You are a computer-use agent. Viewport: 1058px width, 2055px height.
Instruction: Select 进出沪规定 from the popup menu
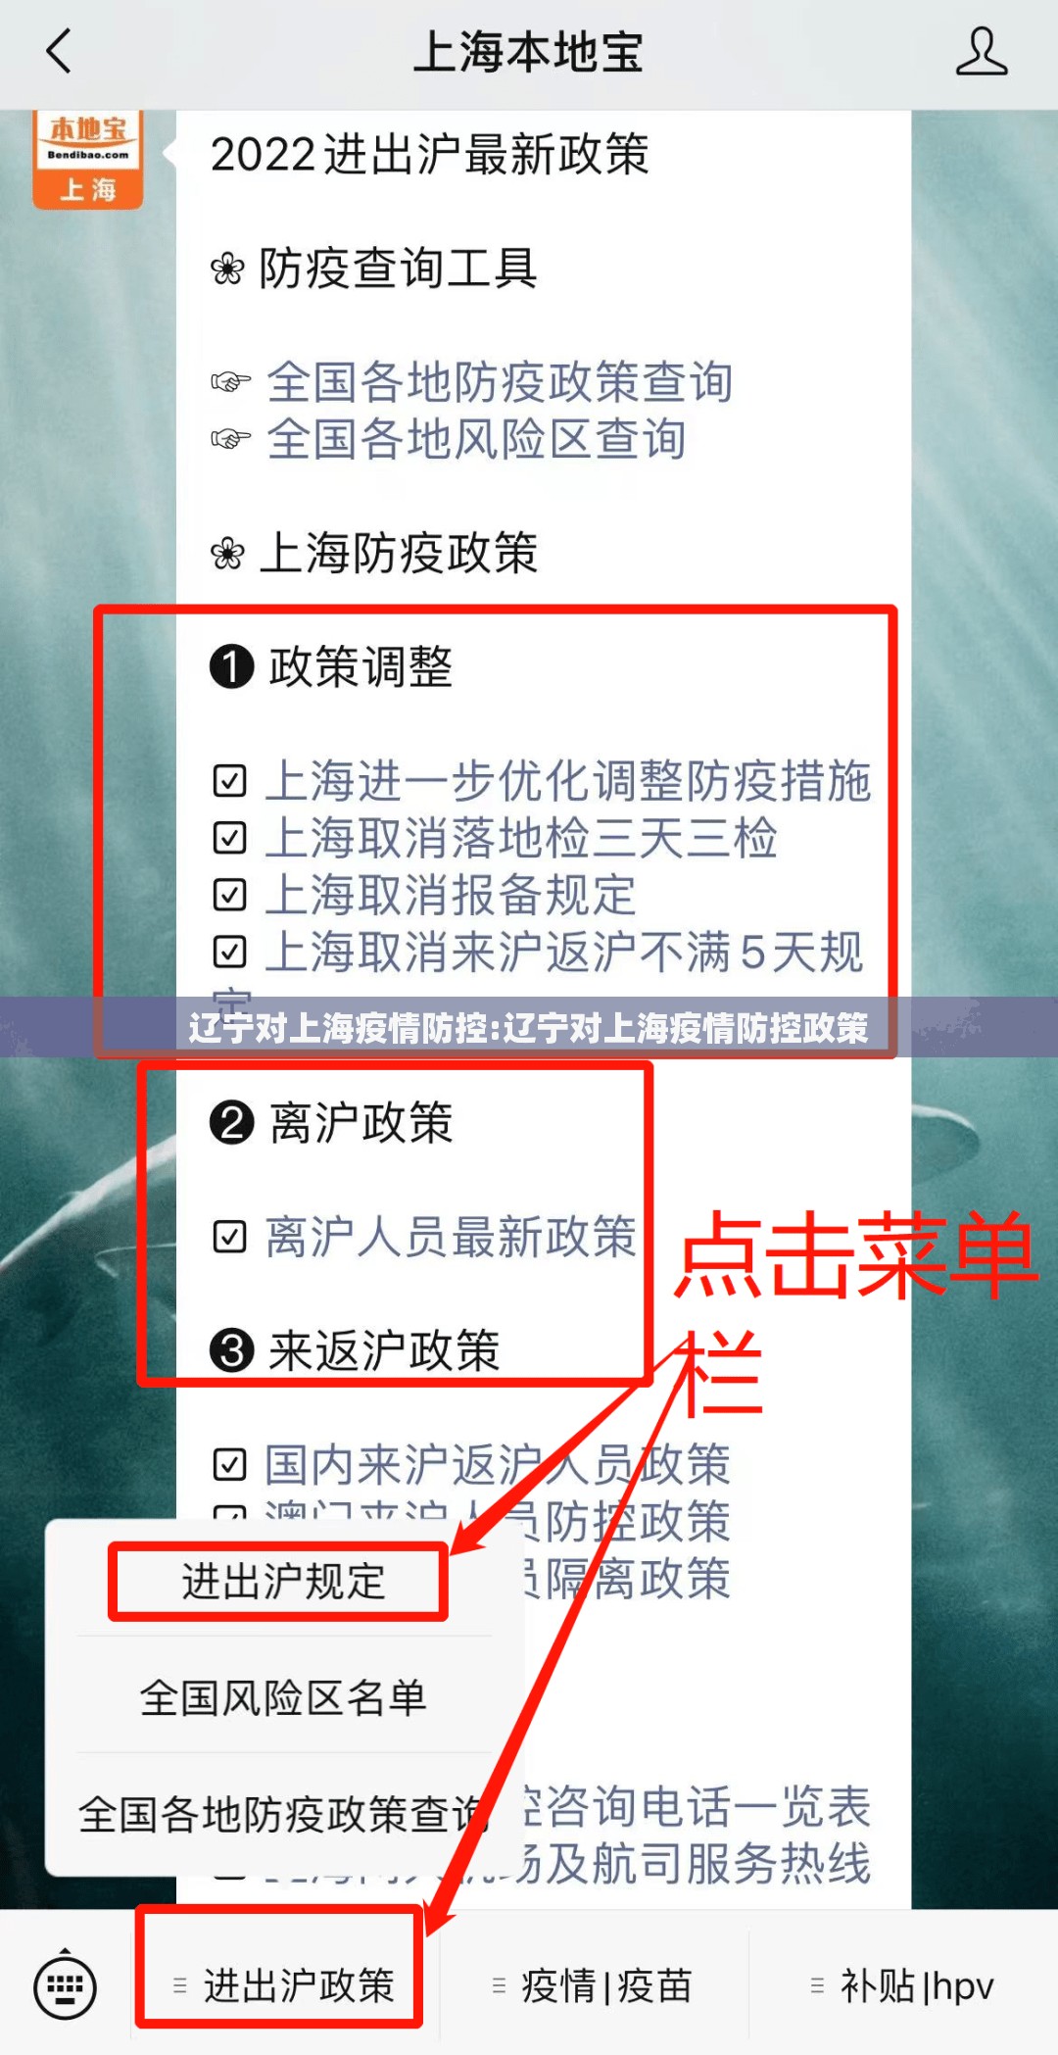[283, 1581]
